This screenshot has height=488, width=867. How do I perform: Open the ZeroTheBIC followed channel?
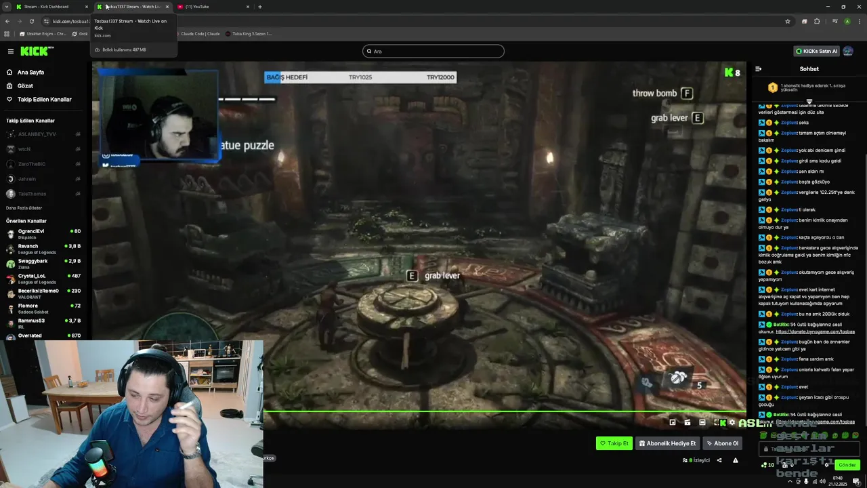click(x=43, y=164)
